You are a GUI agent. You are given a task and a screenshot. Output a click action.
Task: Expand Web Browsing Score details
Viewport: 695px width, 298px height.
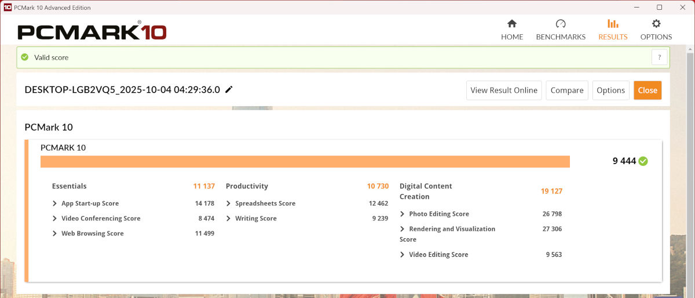click(x=55, y=234)
